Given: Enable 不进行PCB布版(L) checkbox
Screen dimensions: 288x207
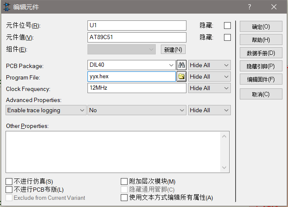Looking at the screenshot, I should click(9, 190).
